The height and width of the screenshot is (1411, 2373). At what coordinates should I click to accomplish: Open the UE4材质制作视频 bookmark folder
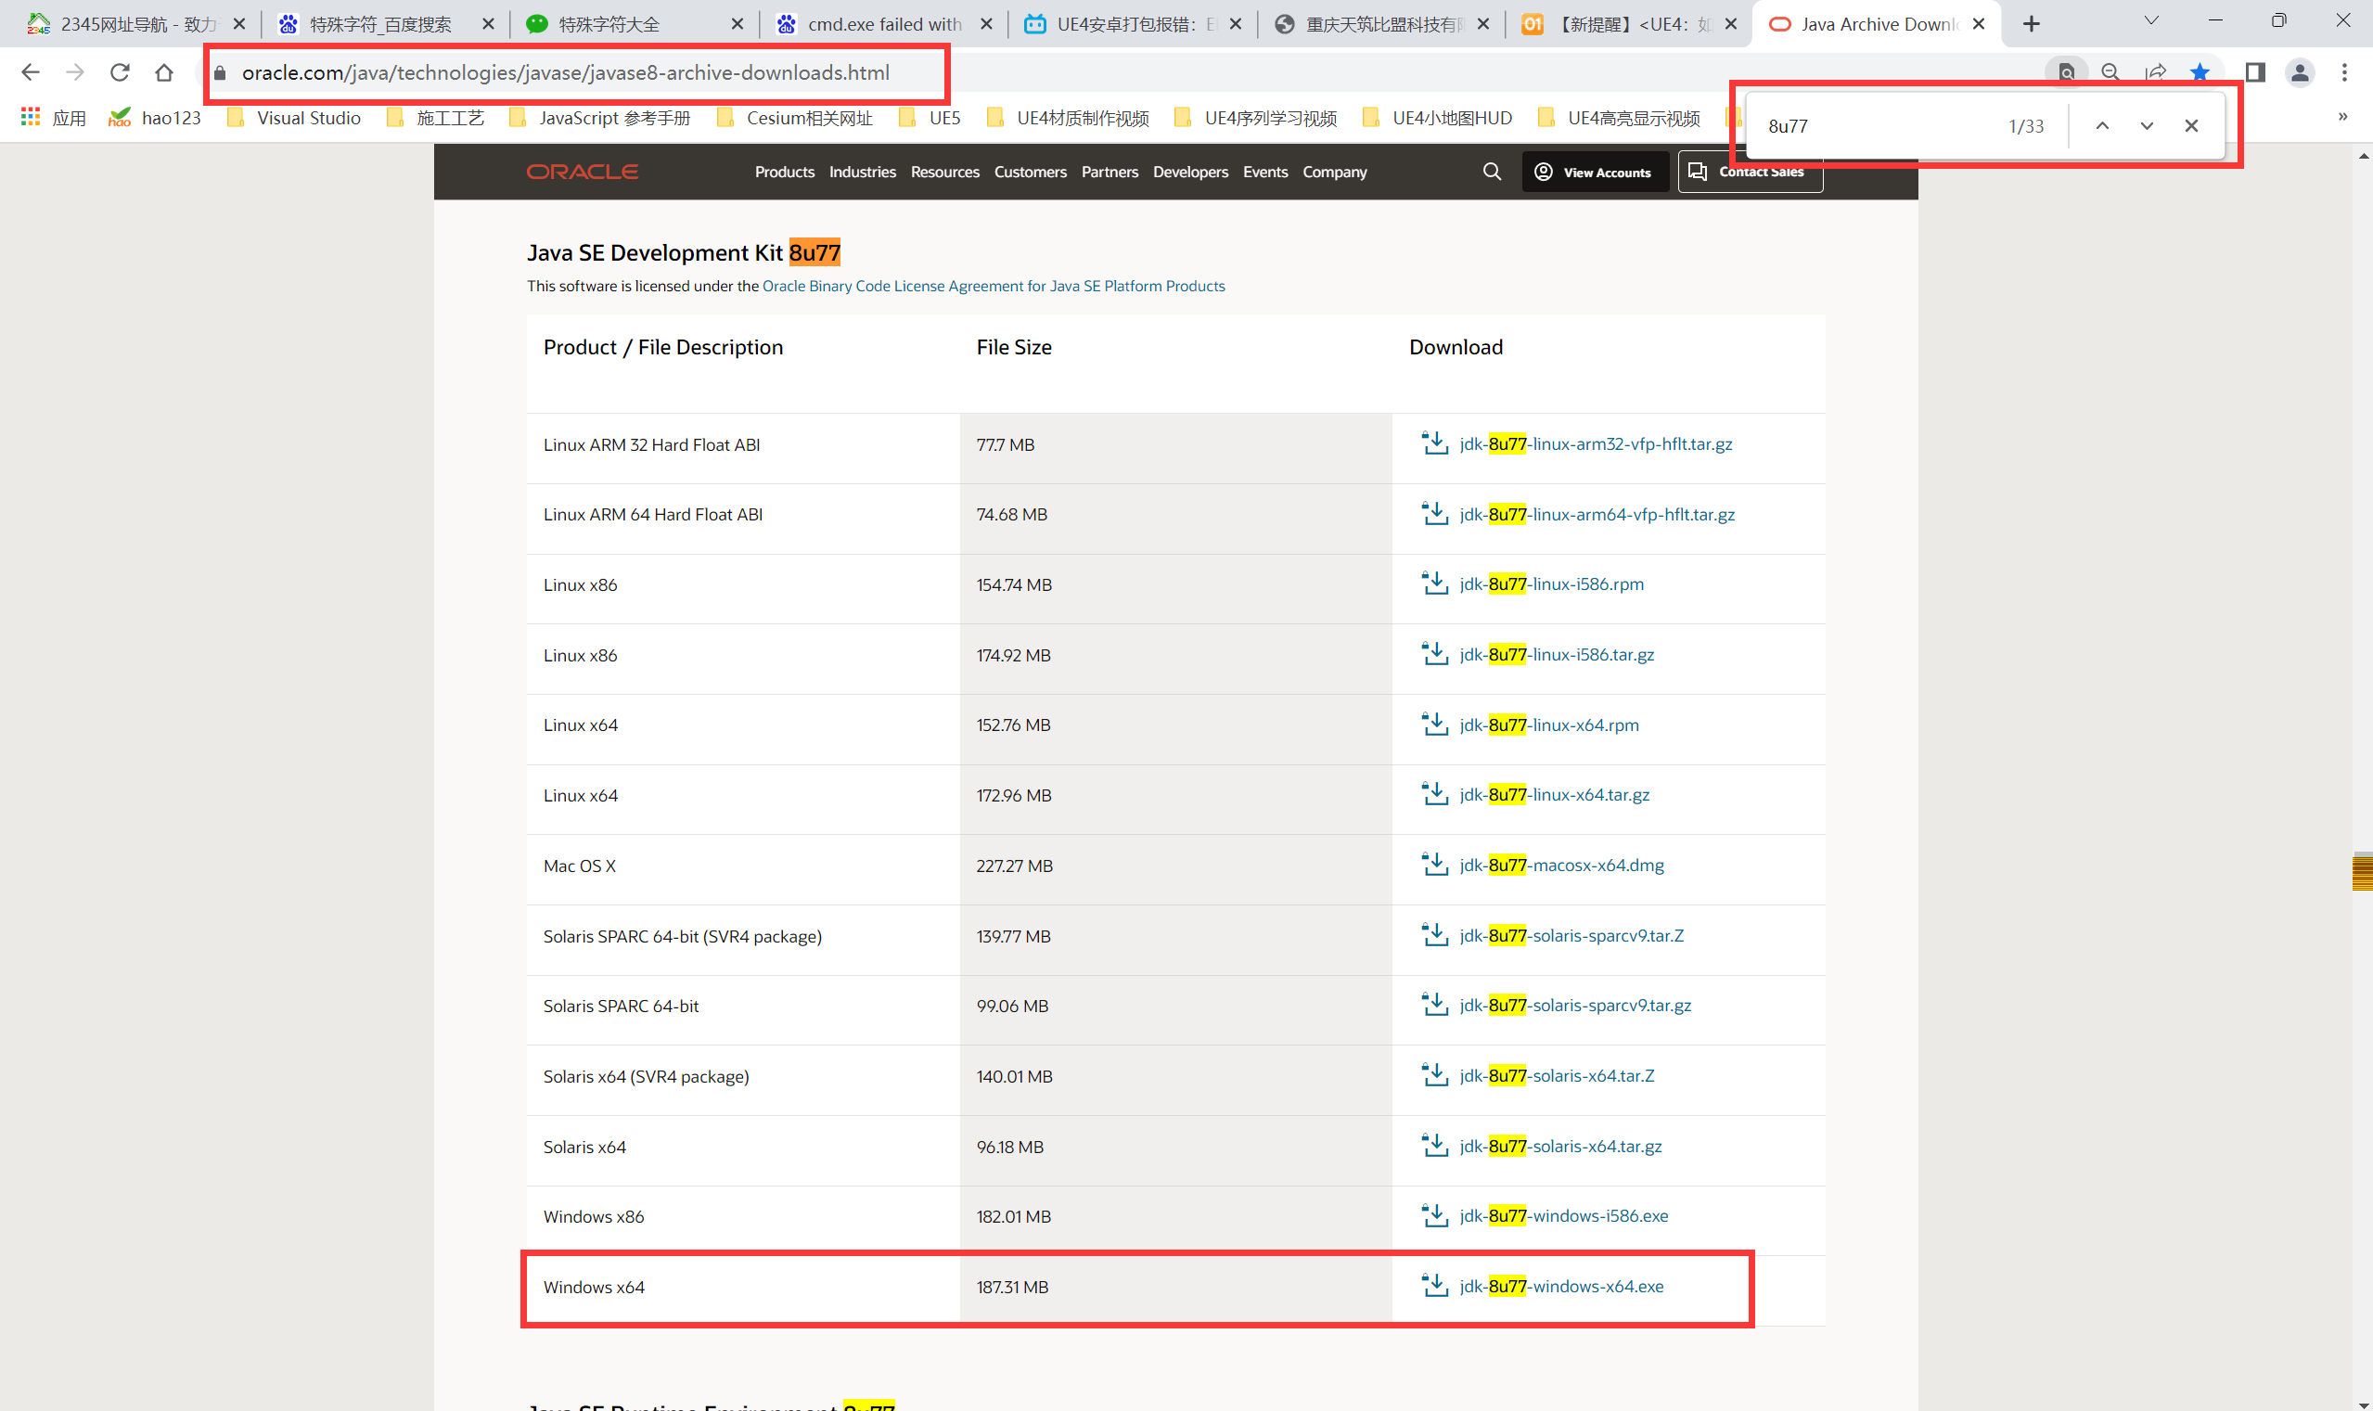tap(1068, 118)
